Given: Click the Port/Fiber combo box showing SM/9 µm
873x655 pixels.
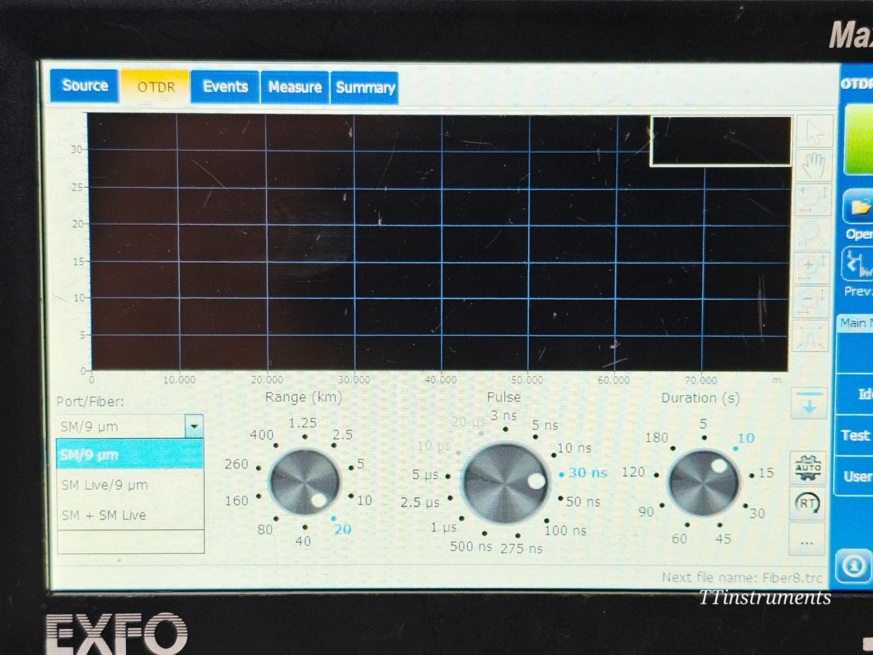Looking at the screenshot, I should [130, 426].
